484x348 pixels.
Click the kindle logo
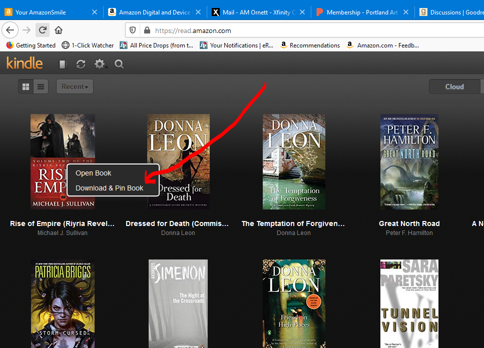pyautogui.click(x=25, y=63)
